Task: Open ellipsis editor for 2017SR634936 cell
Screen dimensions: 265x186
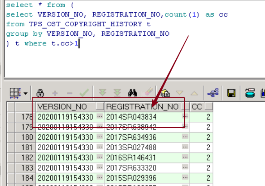Action: click(185, 137)
